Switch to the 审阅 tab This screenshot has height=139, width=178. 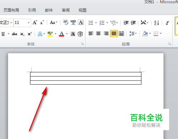tap(66, 10)
